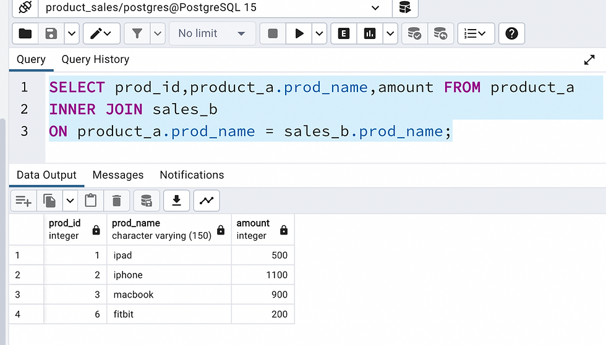
Task: Open the Data Output tab
Action: click(x=46, y=175)
